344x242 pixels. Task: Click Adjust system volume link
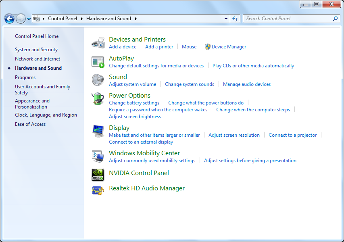click(x=133, y=84)
